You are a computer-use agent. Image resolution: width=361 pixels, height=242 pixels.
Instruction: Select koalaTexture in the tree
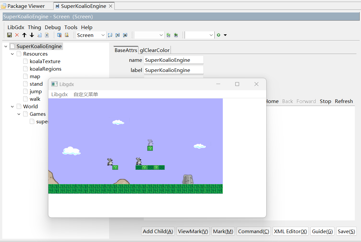(x=45, y=61)
